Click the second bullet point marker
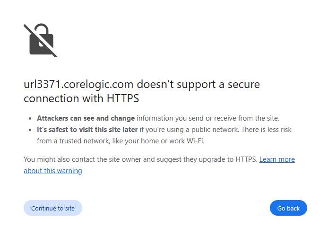Image resolution: width=328 pixels, height=228 pixels. [30, 130]
